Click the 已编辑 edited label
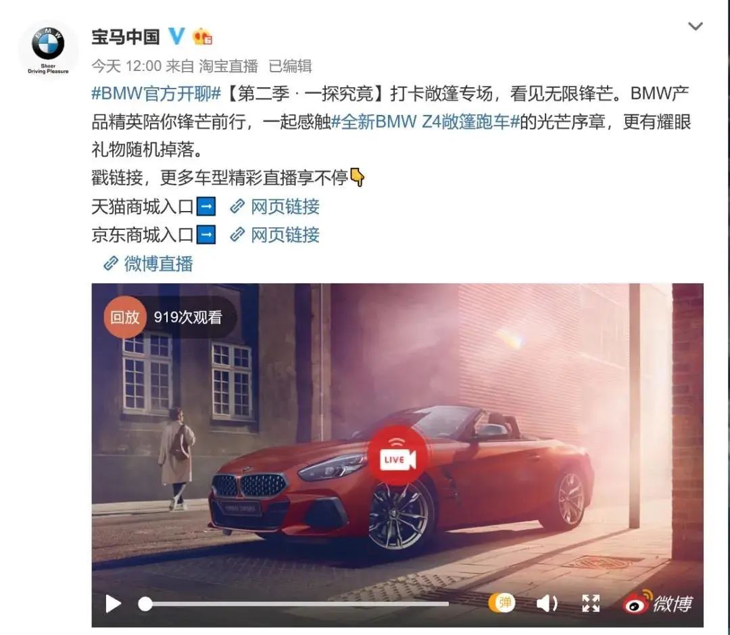The height and width of the screenshot is (635, 730). click(x=290, y=66)
